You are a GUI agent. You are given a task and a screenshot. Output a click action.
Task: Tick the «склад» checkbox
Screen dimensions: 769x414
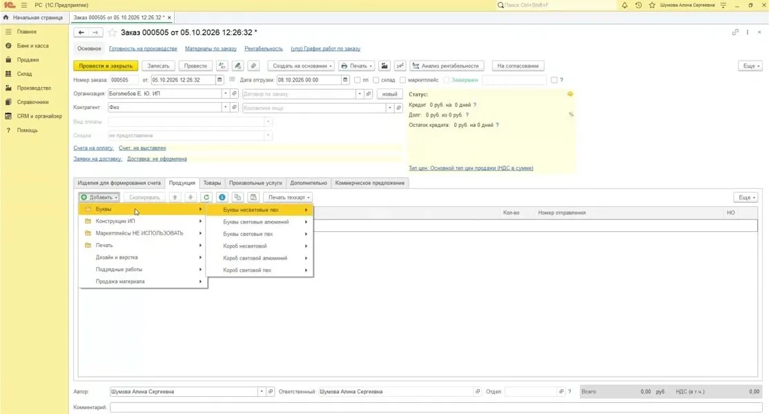click(376, 80)
